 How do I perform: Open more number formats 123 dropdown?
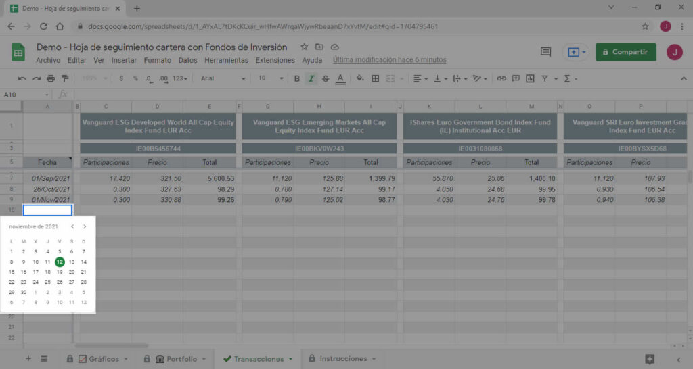click(180, 78)
